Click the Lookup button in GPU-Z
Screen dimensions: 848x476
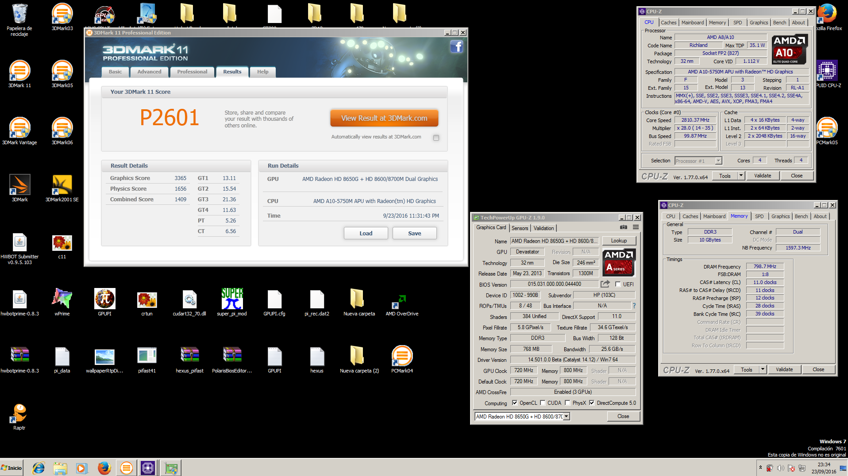619,241
